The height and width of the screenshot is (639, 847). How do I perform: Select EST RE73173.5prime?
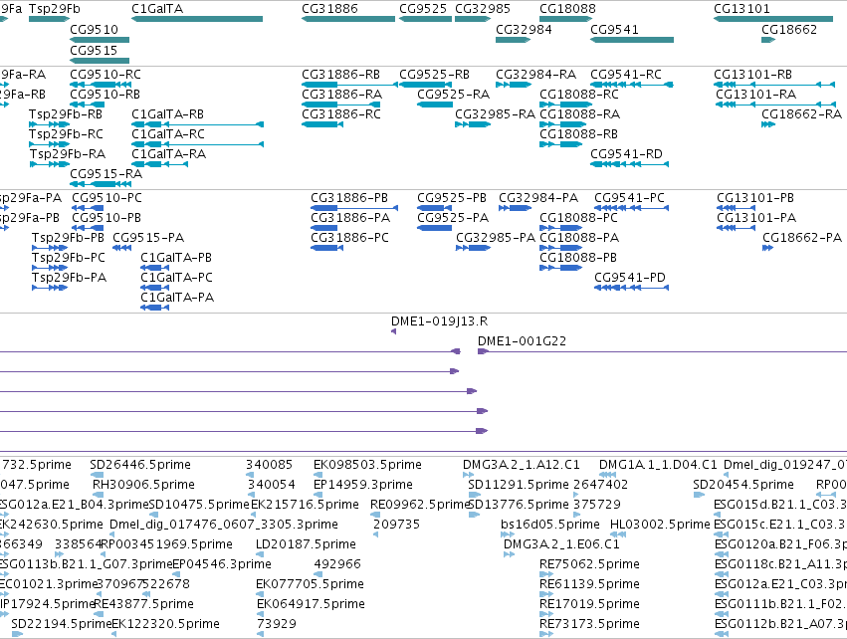tap(546, 635)
